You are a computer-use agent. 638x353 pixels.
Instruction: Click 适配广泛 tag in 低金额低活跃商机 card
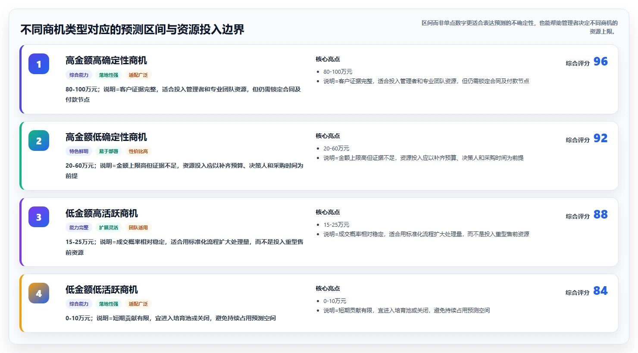(x=138, y=304)
